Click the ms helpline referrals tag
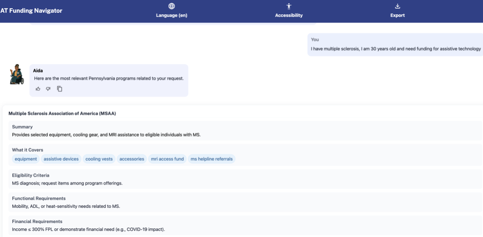483x237 pixels. coord(211,159)
